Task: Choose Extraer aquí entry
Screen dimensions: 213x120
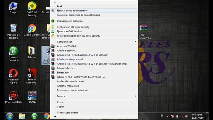Action: tap(94, 73)
